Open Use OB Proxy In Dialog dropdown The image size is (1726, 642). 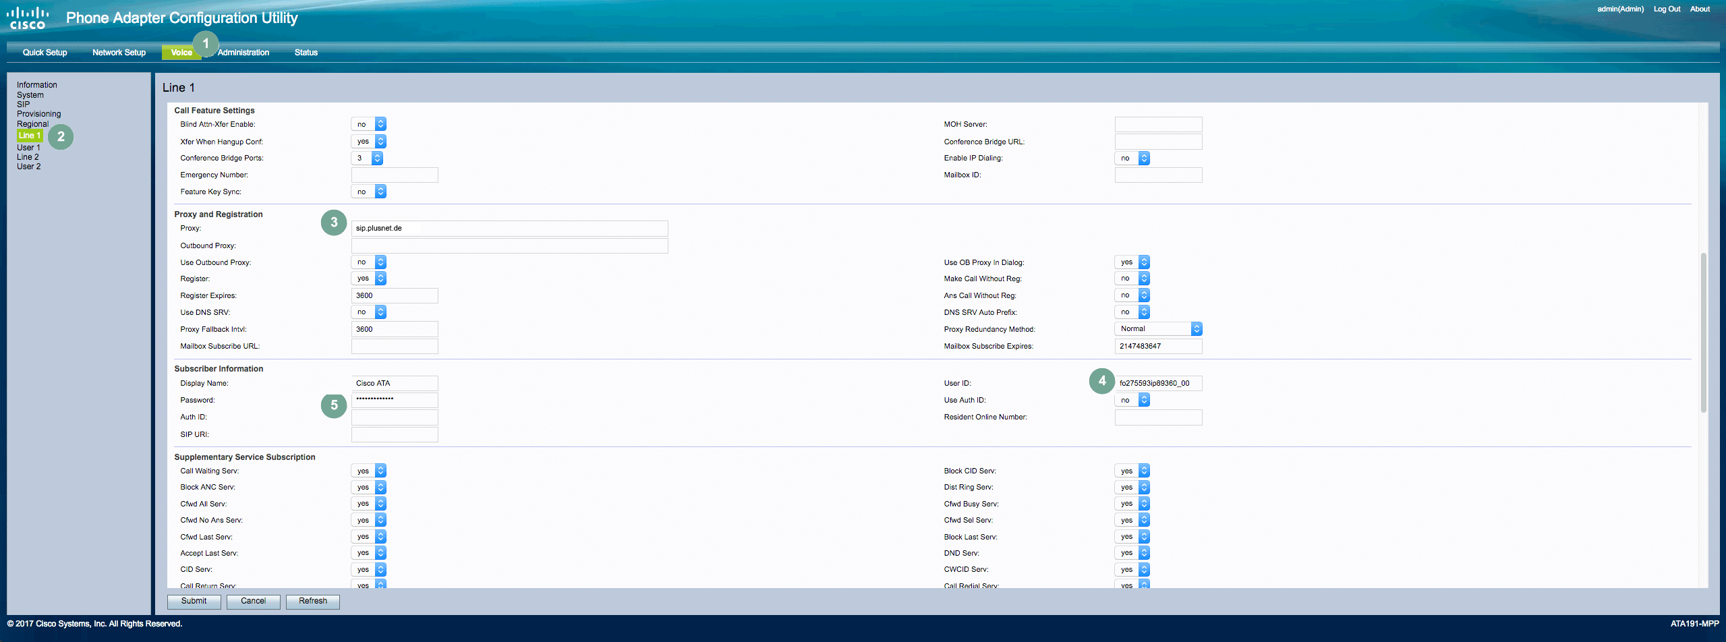point(1132,262)
